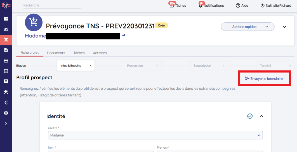
Task: Click the Recherche search field
Action: (x=52, y=5)
